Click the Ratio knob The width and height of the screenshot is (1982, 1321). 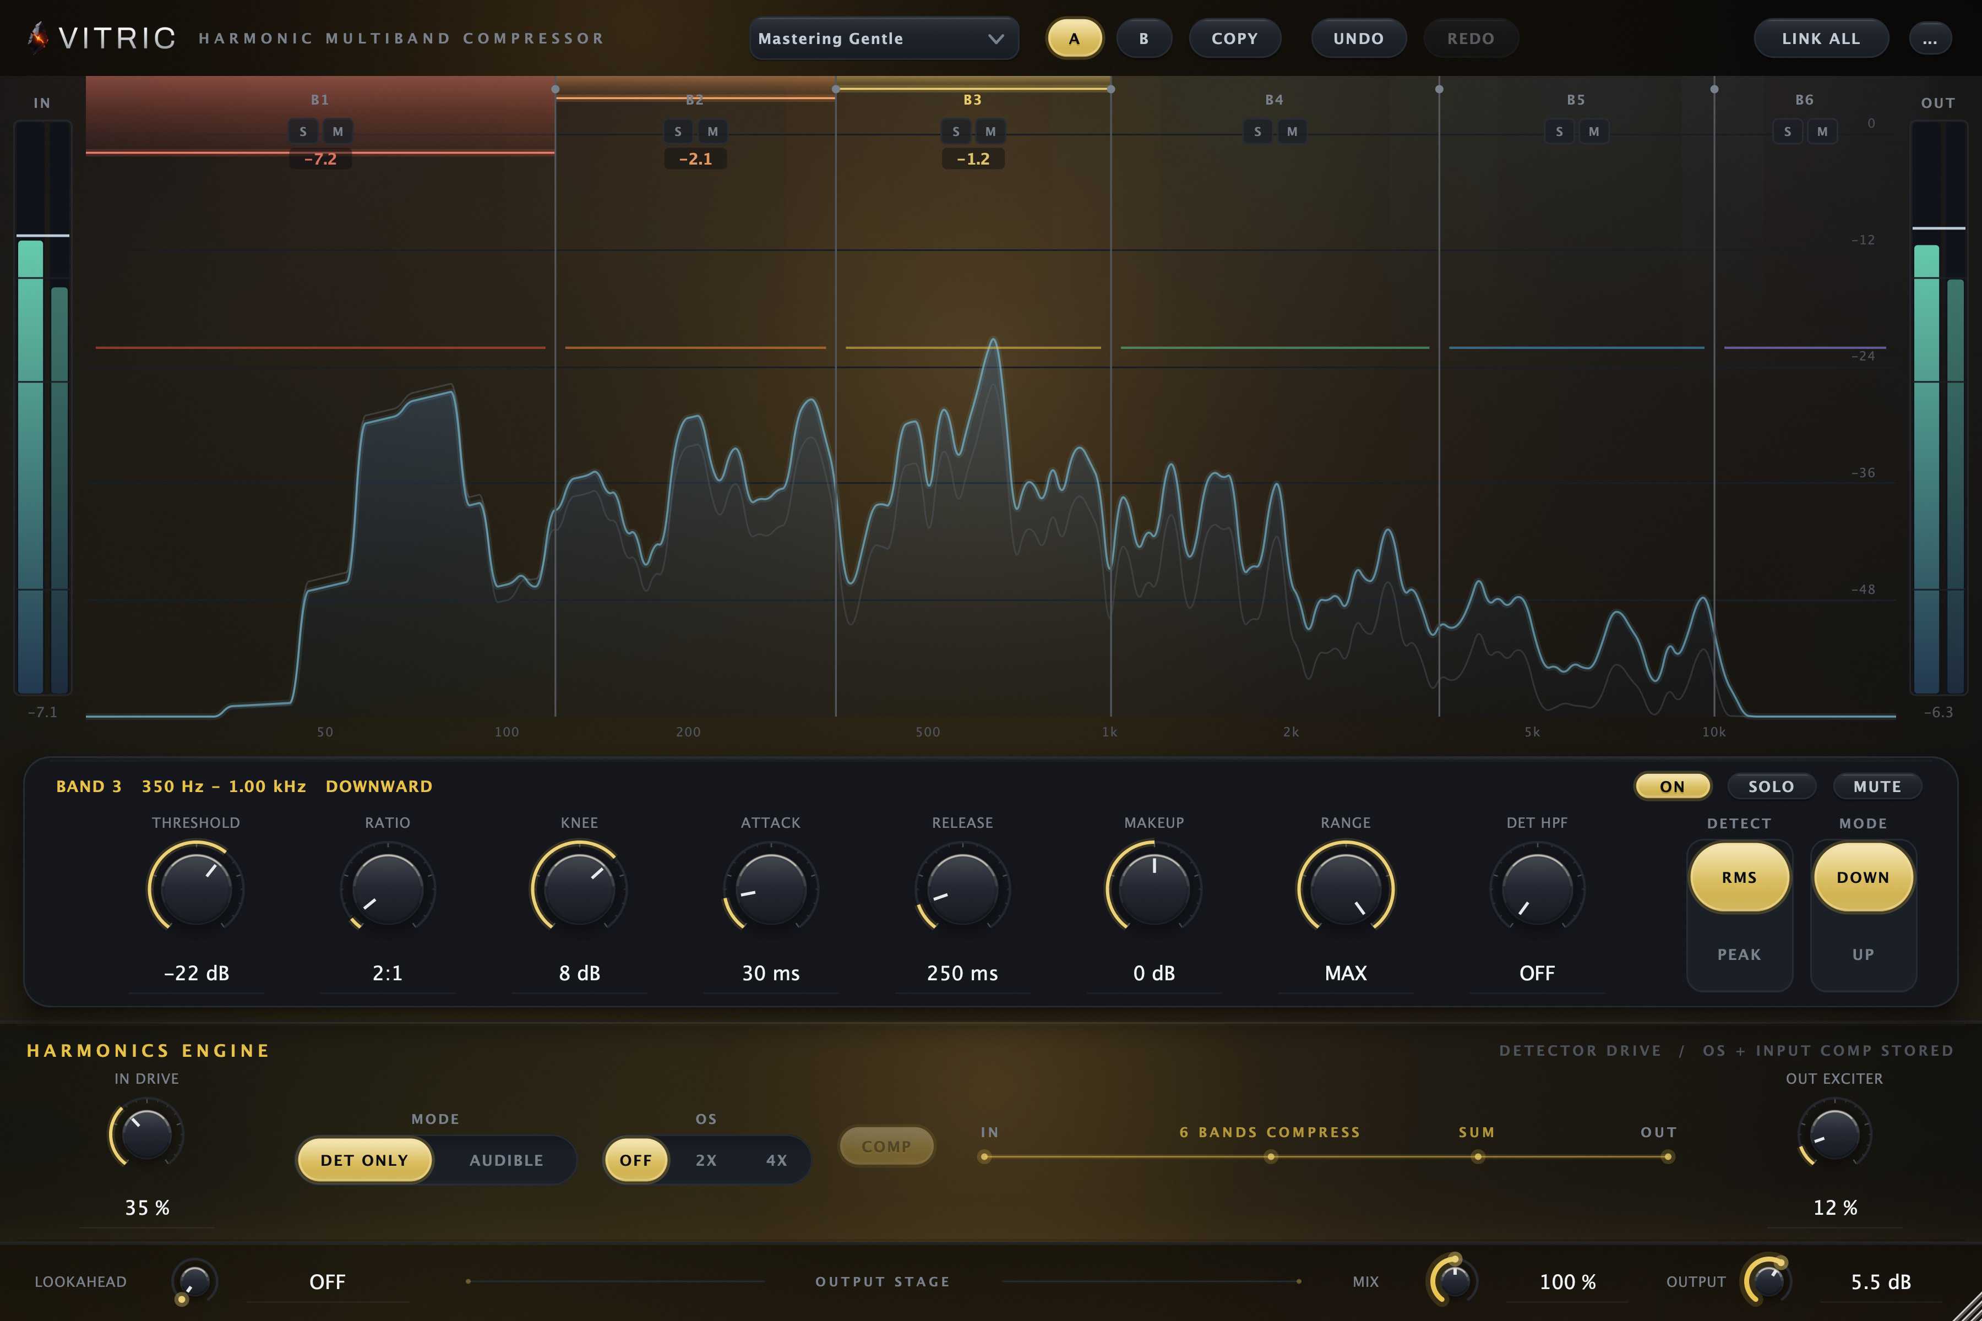tap(388, 889)
